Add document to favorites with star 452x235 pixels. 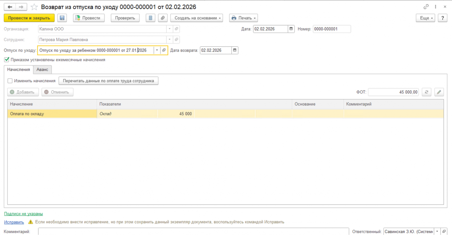coord(34,7)
